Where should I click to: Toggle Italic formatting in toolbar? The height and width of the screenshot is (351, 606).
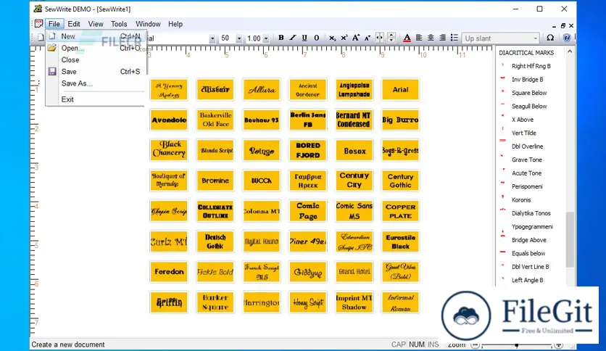click(x=293, y=38)
